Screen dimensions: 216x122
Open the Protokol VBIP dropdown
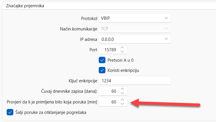tap(134, 18)
